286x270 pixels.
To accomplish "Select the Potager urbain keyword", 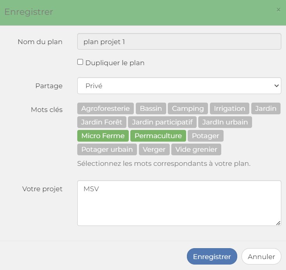I will coord(107,149).
